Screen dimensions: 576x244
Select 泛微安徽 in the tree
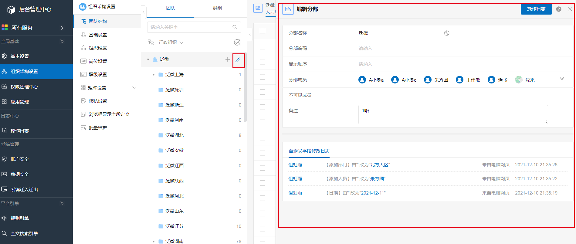(x=174, y=151)
